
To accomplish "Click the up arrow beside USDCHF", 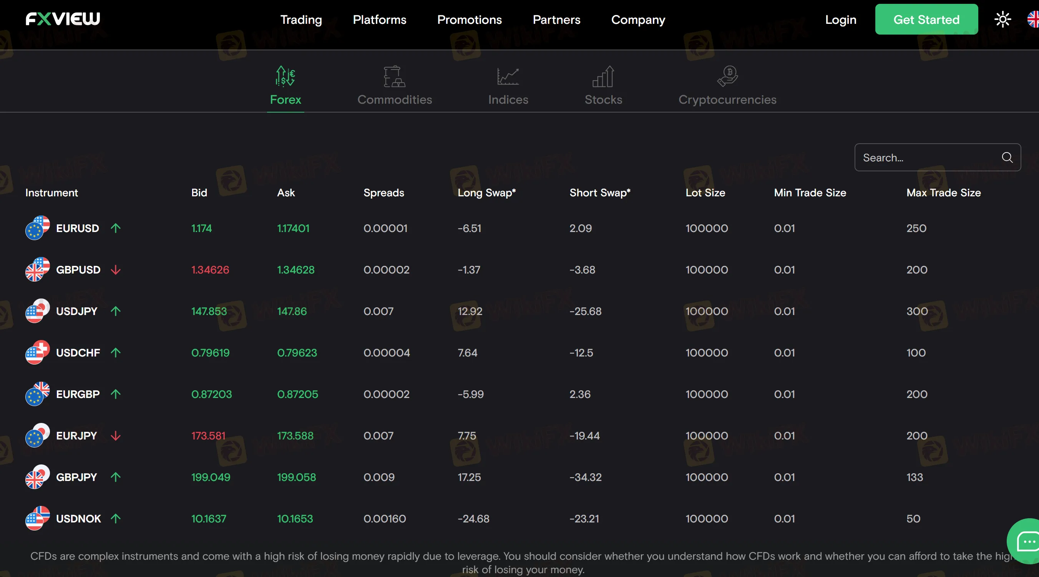I will [116, 353].
